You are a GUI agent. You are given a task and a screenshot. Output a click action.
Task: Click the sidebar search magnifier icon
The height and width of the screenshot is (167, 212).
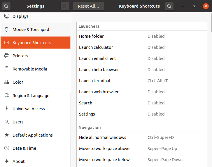6,6
